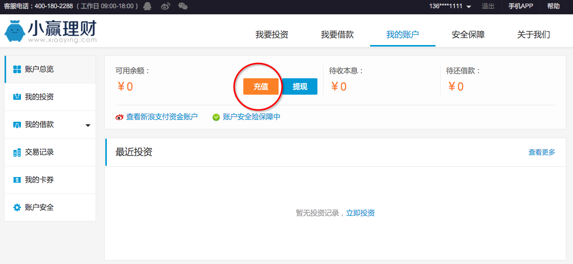The image size is (573, 264).
Task: Click the 账户安全 gear icon
Action: [x=17, y=207]
